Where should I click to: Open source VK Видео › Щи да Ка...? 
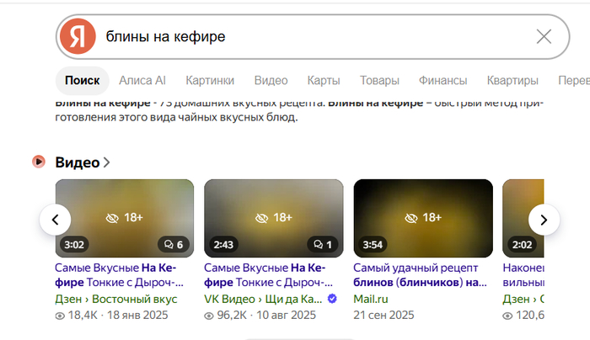click(263, 299)
